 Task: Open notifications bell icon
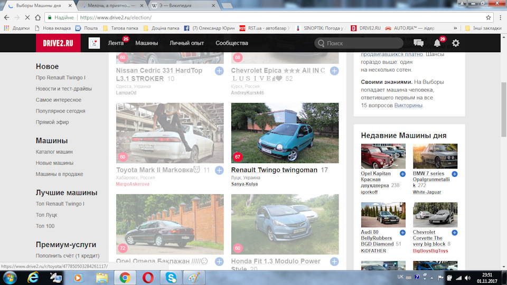point(437,43)
